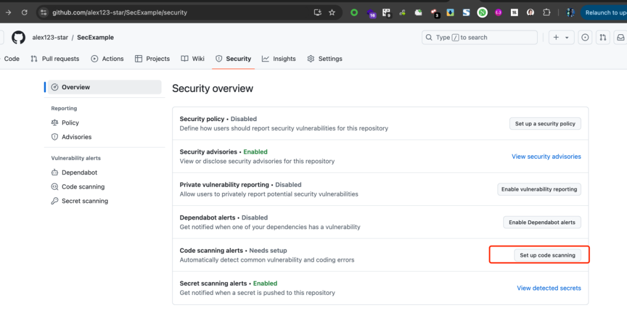Screen dimensions: 627x324
Task: Click Set up code scanning button
Action: (547, 255)
